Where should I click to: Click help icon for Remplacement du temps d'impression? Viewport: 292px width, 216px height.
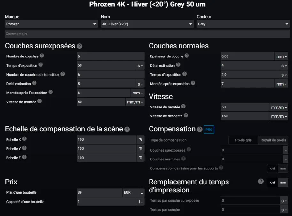(x=261, y=182)
